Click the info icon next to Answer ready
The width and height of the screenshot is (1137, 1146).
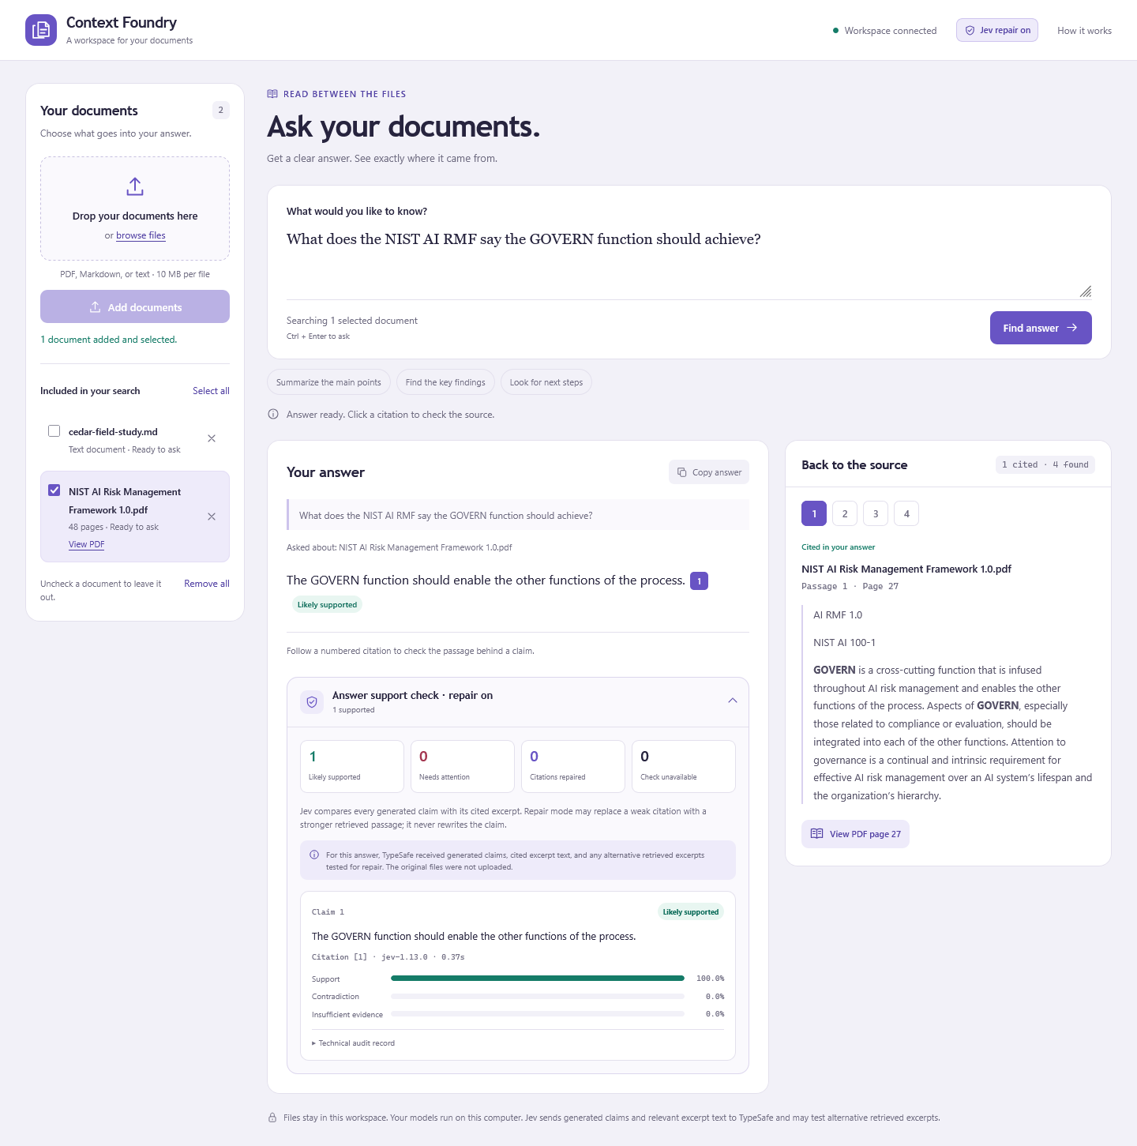[273, 414]
